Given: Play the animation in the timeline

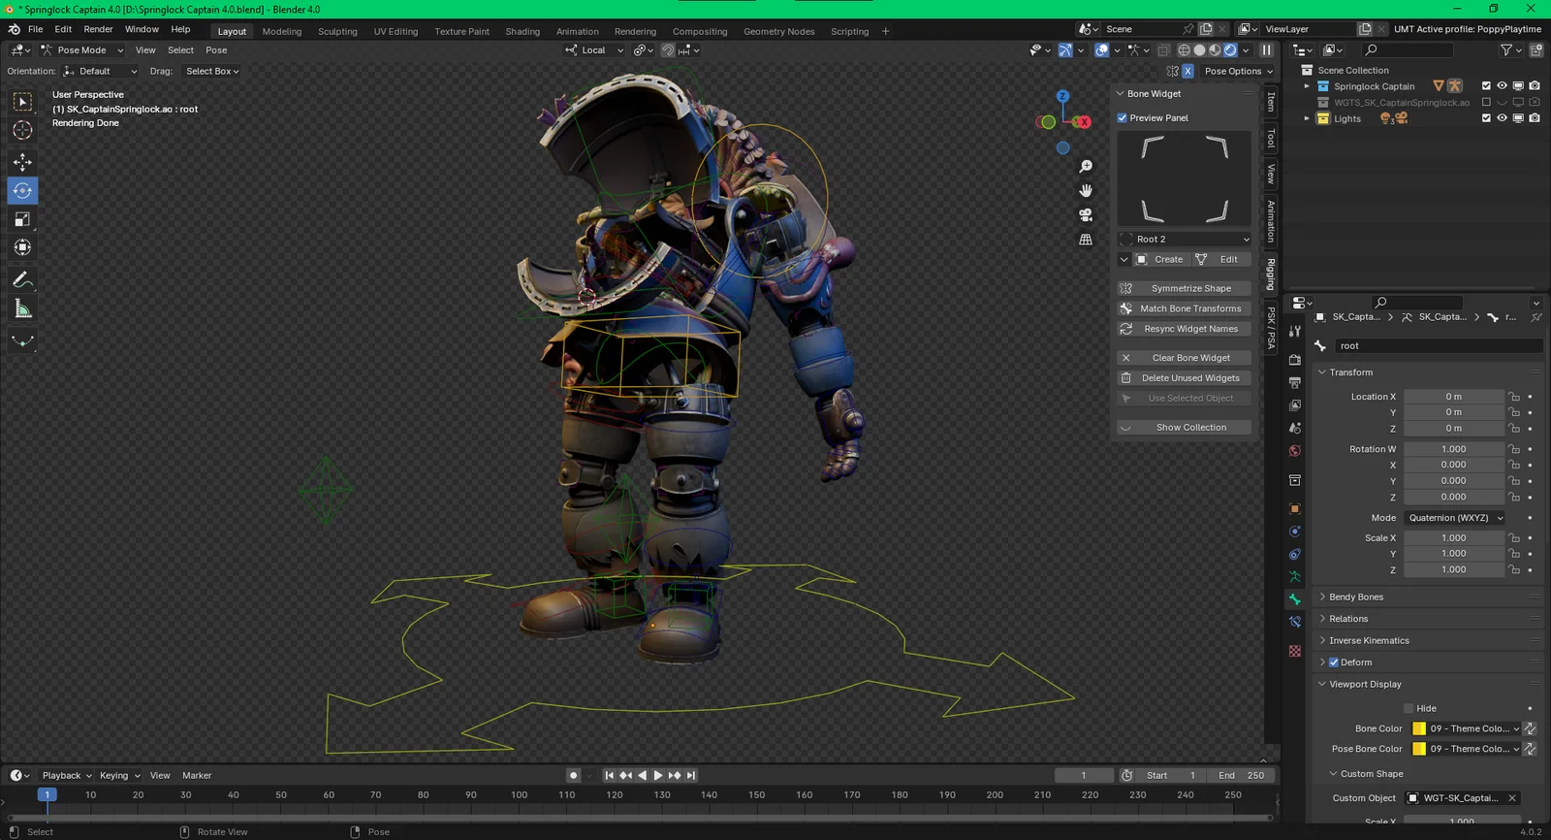Looking at the screenshot, I should 658,775.
